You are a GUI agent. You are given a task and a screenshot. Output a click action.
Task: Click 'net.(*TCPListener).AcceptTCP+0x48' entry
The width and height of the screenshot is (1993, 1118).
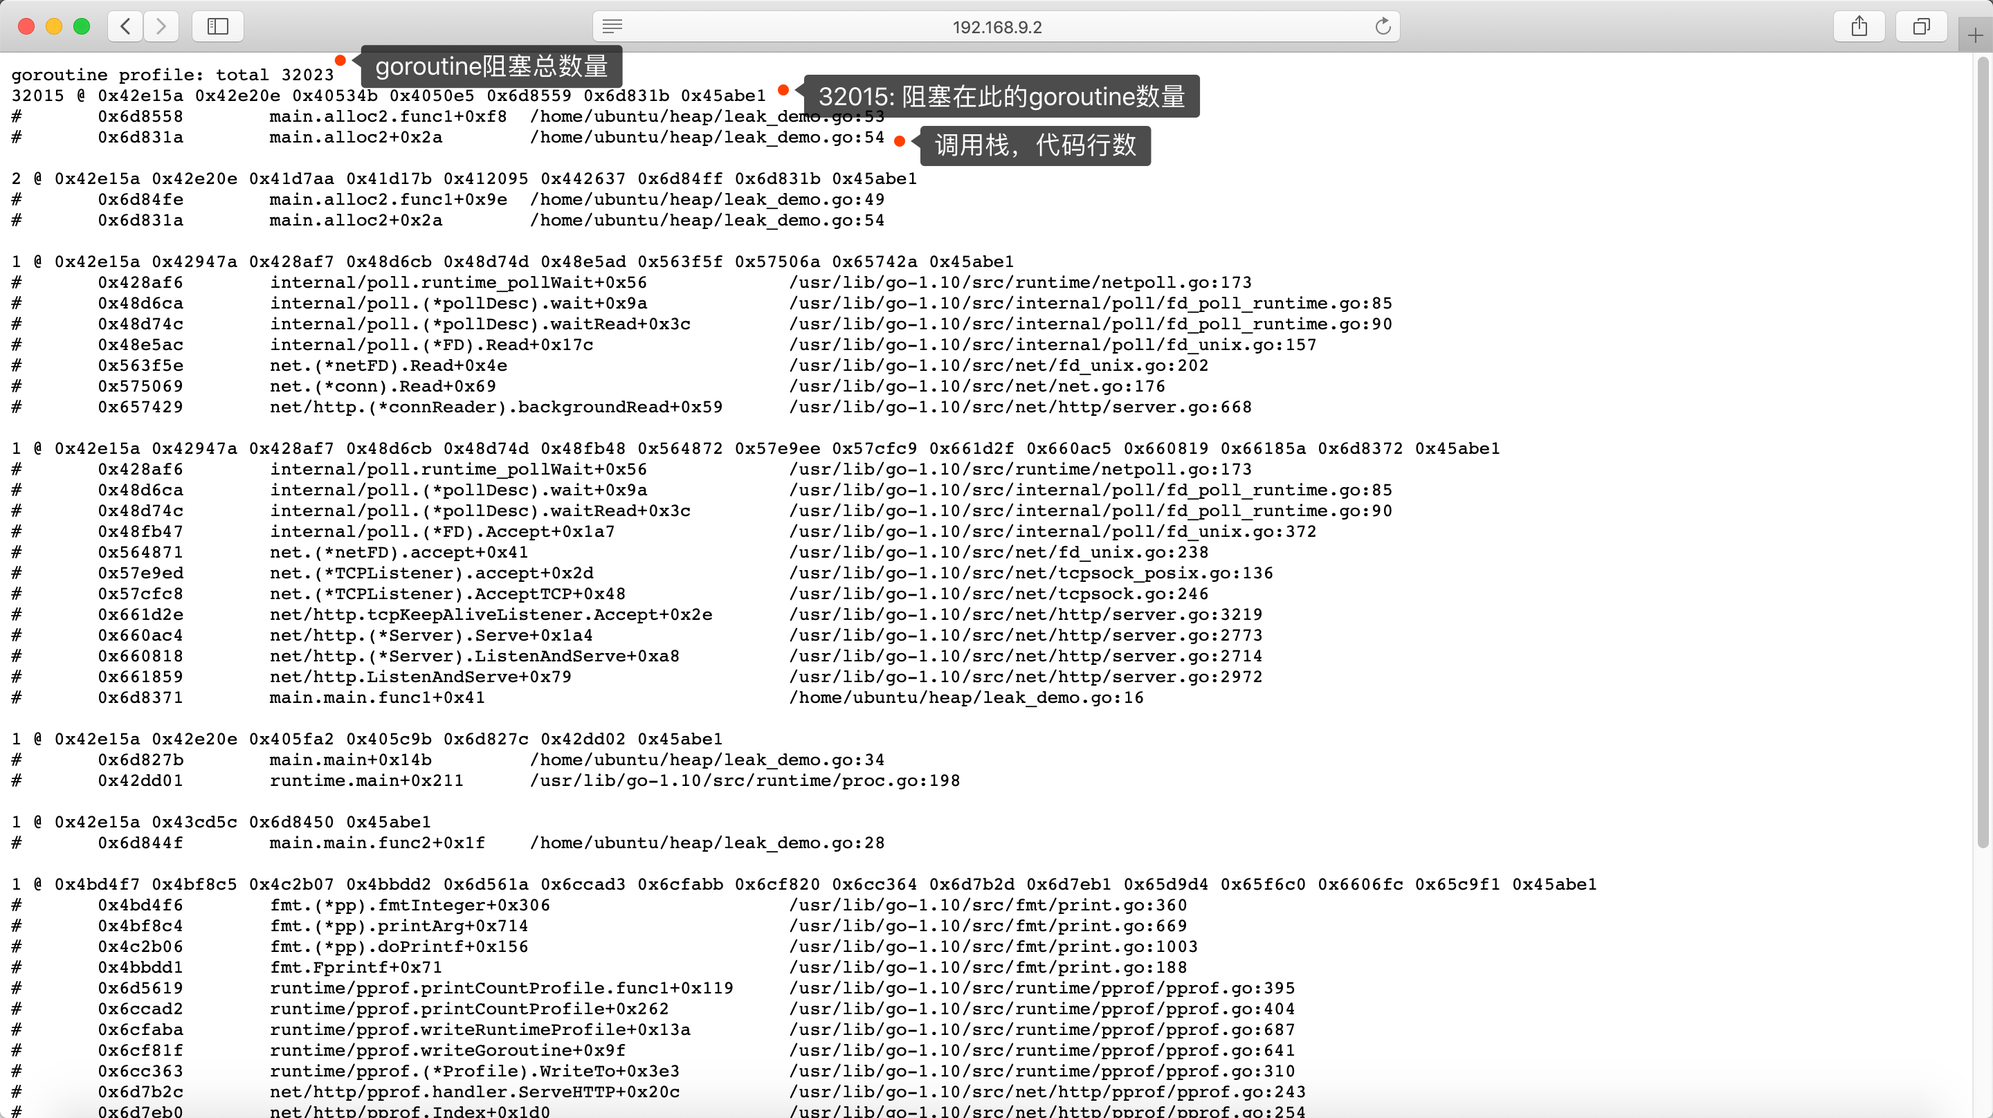(x=448, y=594)
